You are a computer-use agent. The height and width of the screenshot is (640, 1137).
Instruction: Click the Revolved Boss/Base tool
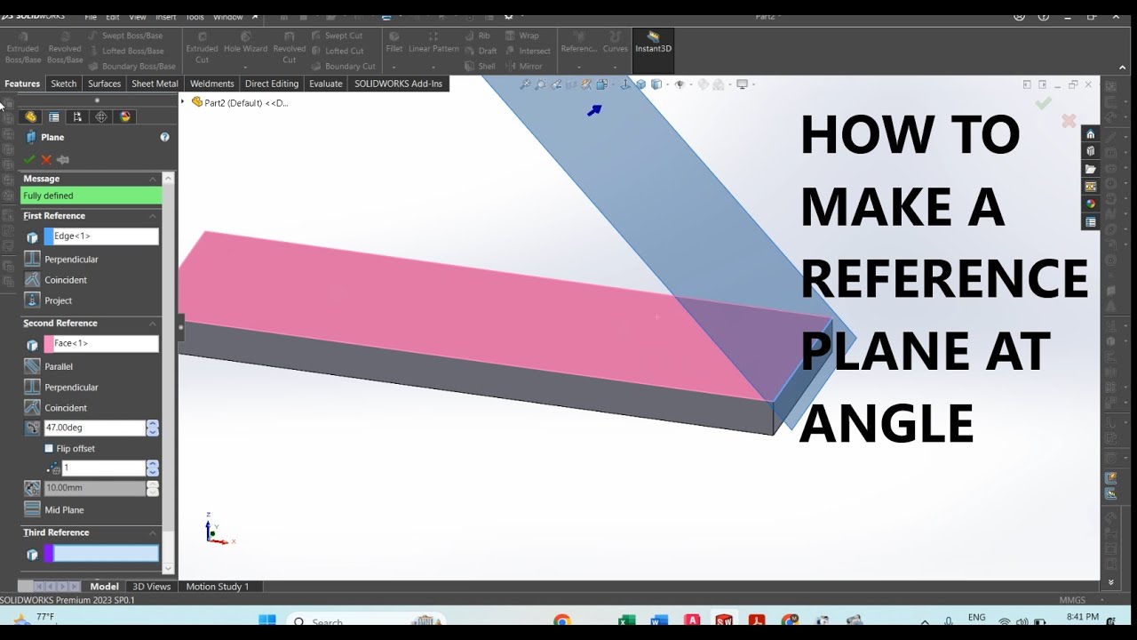coord(65,48)
